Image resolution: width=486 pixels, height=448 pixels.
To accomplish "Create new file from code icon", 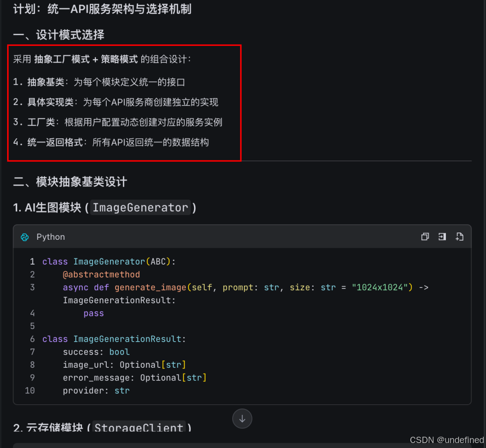I will (459, 237).
